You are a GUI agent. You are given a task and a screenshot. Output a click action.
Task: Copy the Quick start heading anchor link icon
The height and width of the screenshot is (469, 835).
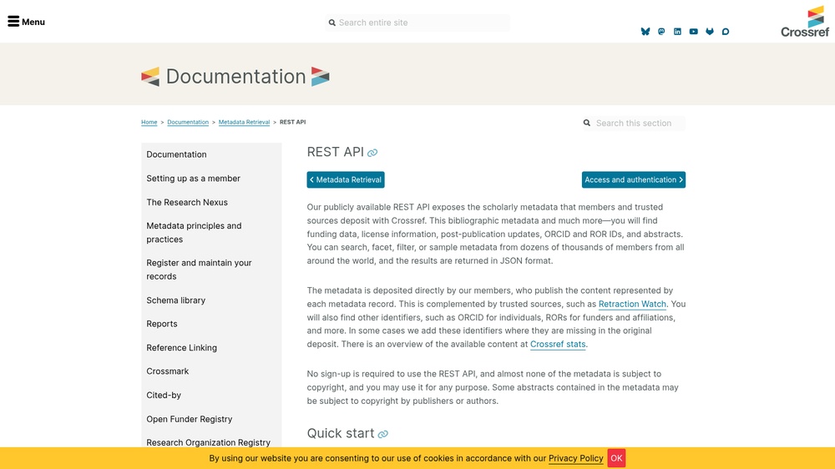pos(383,435)
